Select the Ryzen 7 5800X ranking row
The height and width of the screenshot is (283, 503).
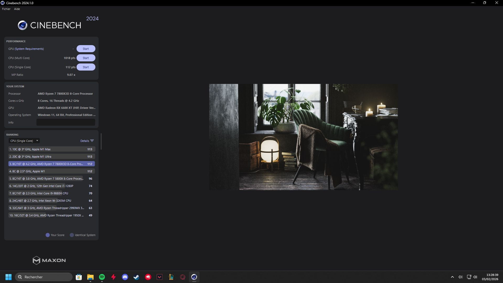(52, 179)
